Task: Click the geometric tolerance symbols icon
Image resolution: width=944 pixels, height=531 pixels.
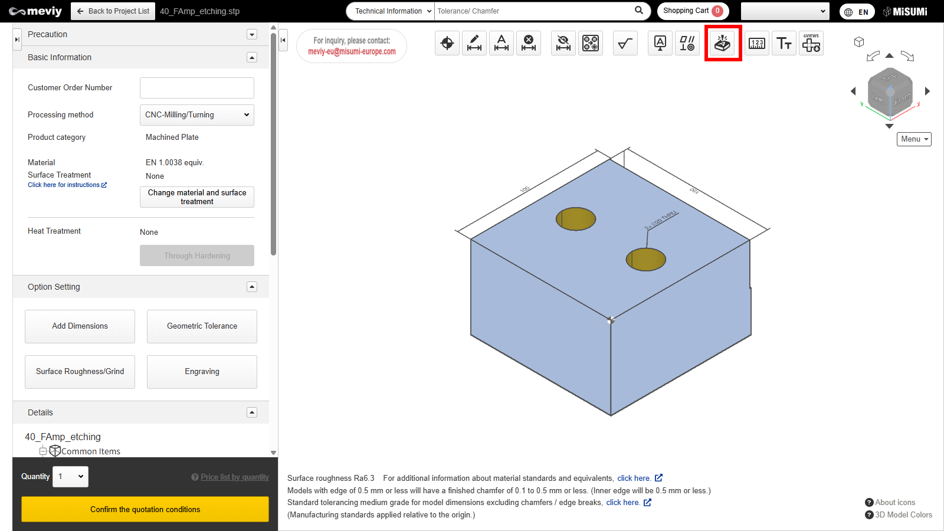Action: pyautogui.click(x=687, y=43)
